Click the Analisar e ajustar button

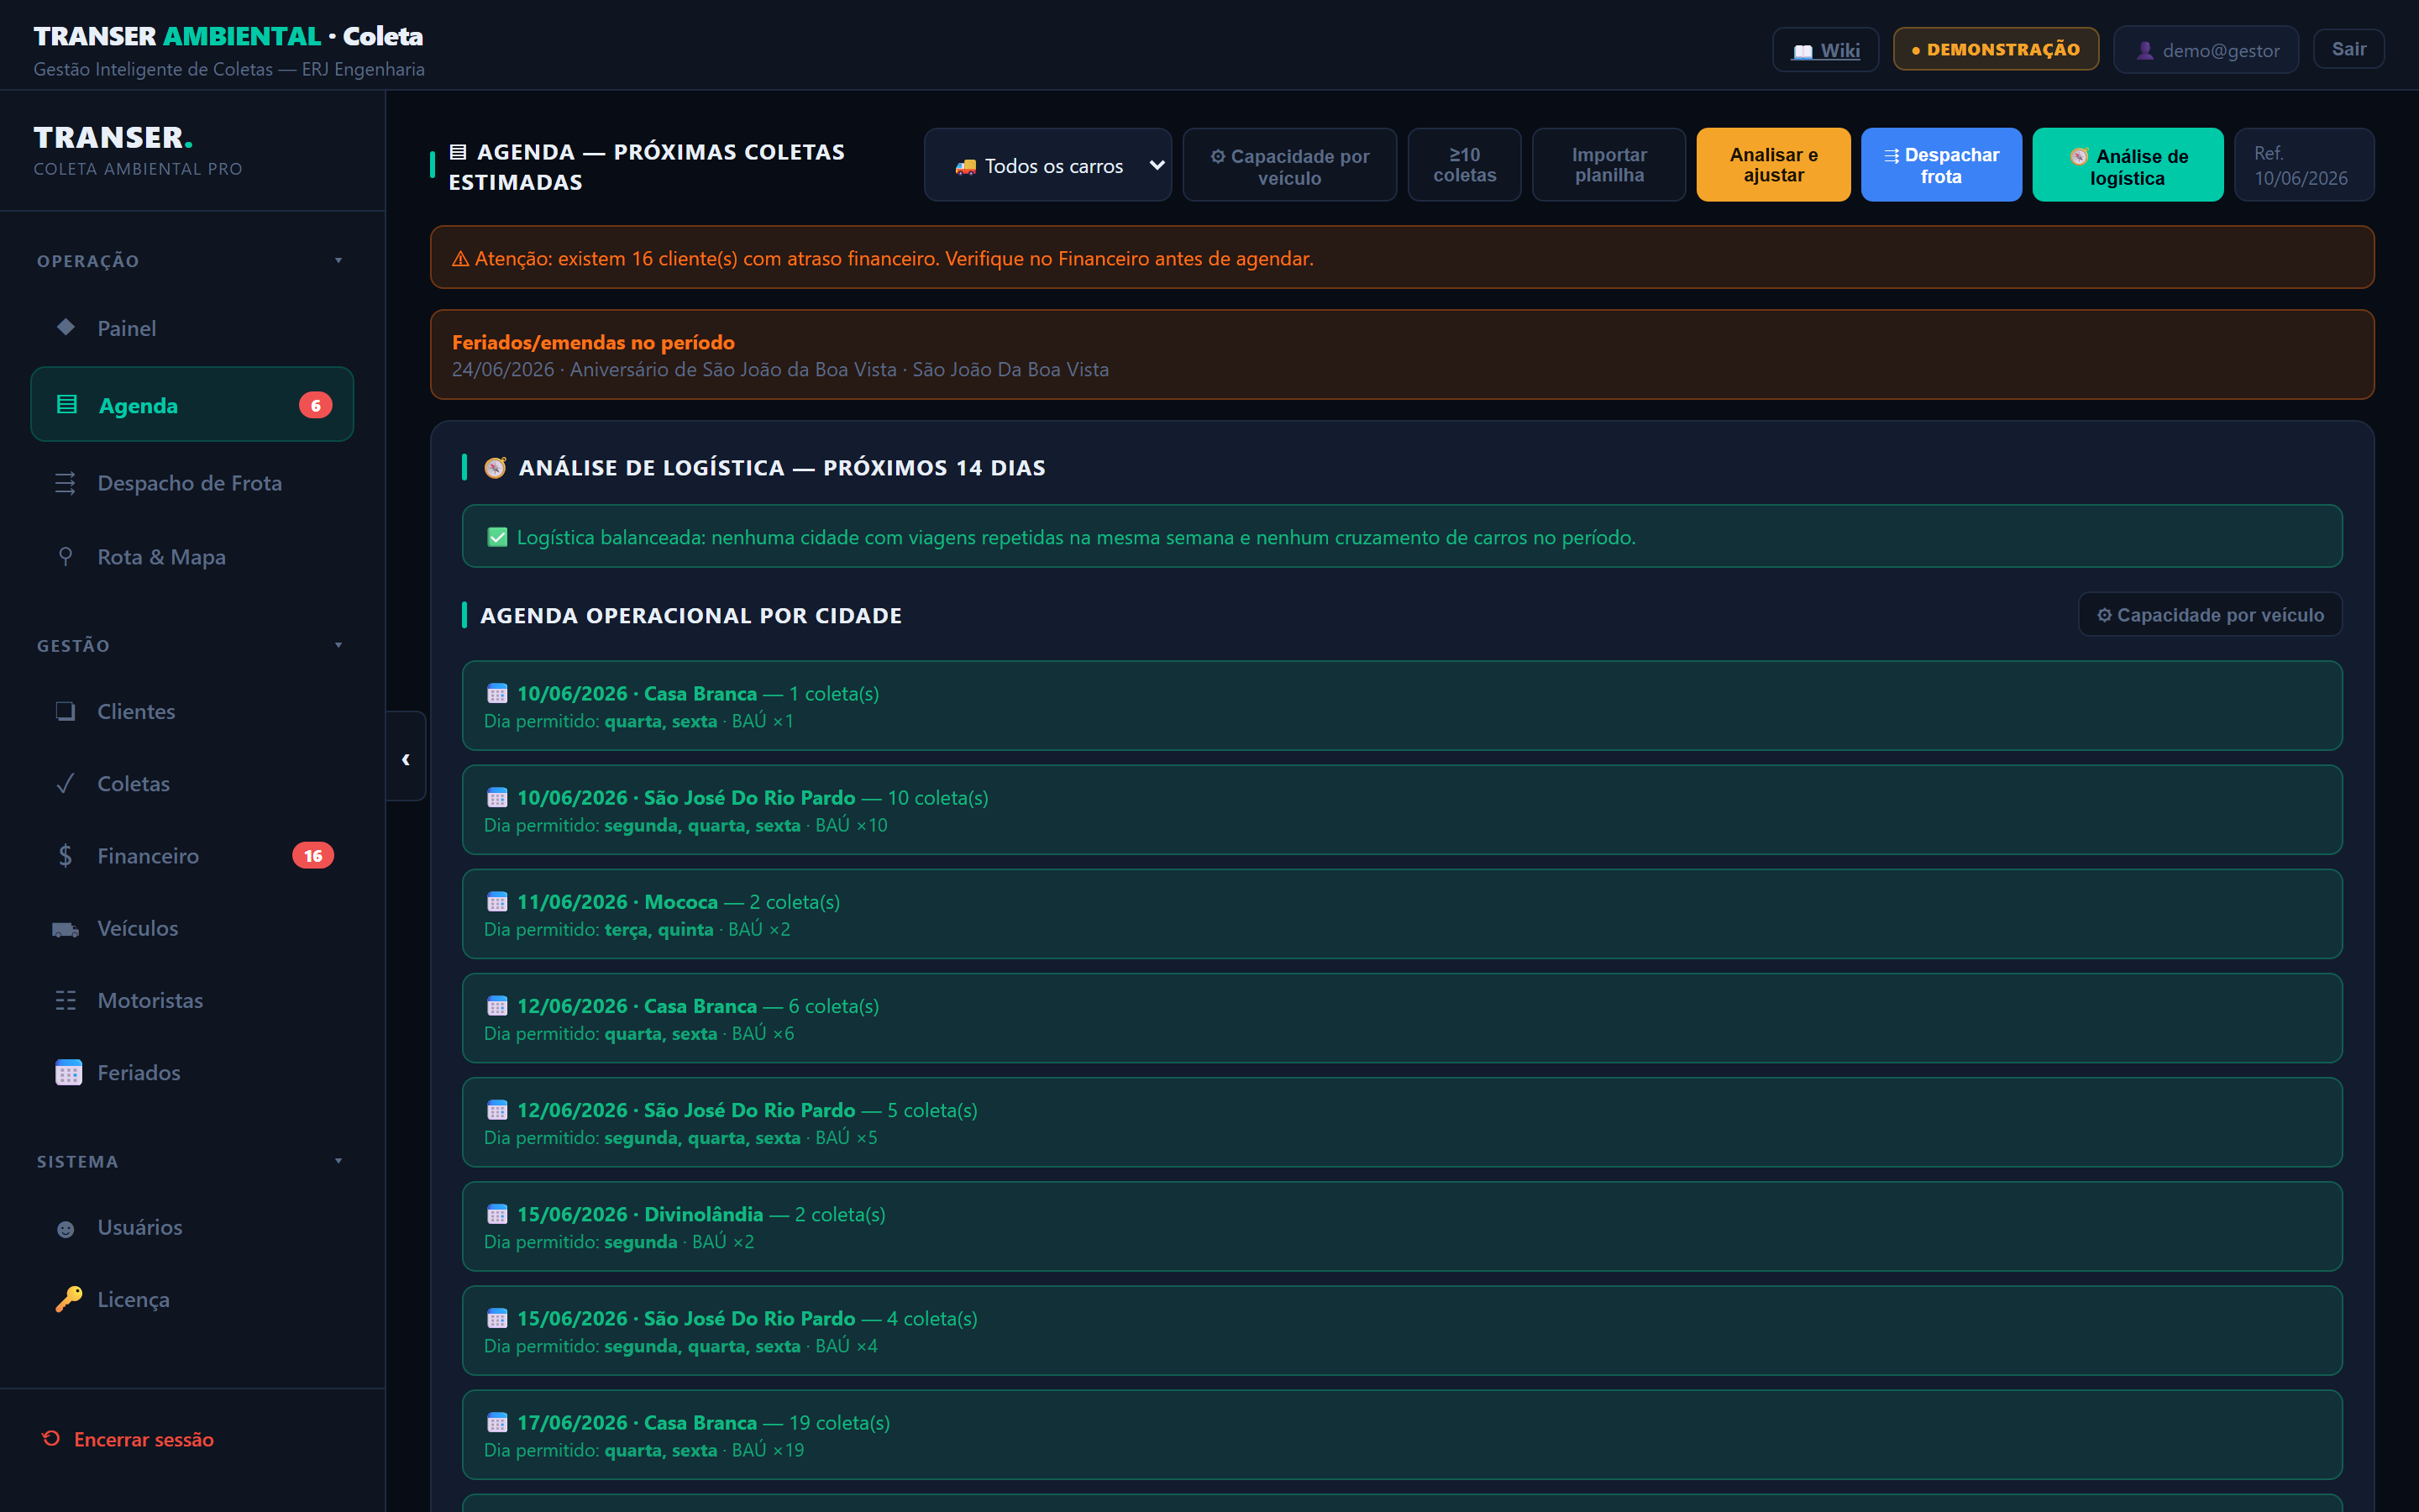(1773, 165)
